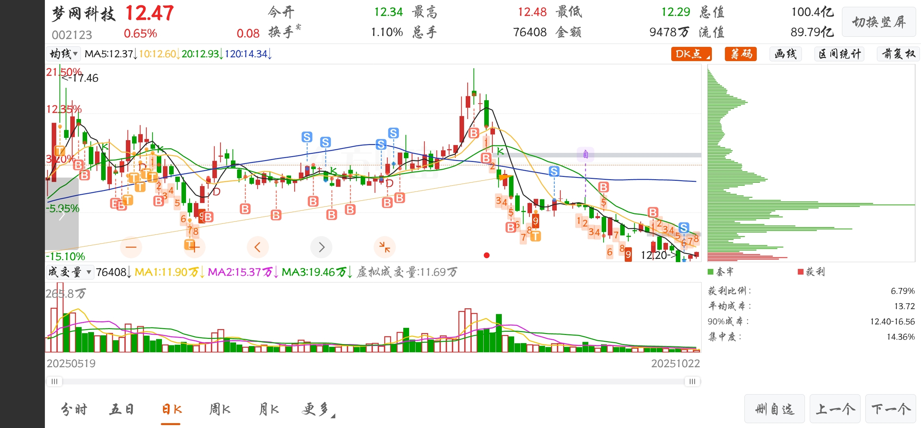
Task: Click the gray side panel chevron arrow
Action: 62,215
